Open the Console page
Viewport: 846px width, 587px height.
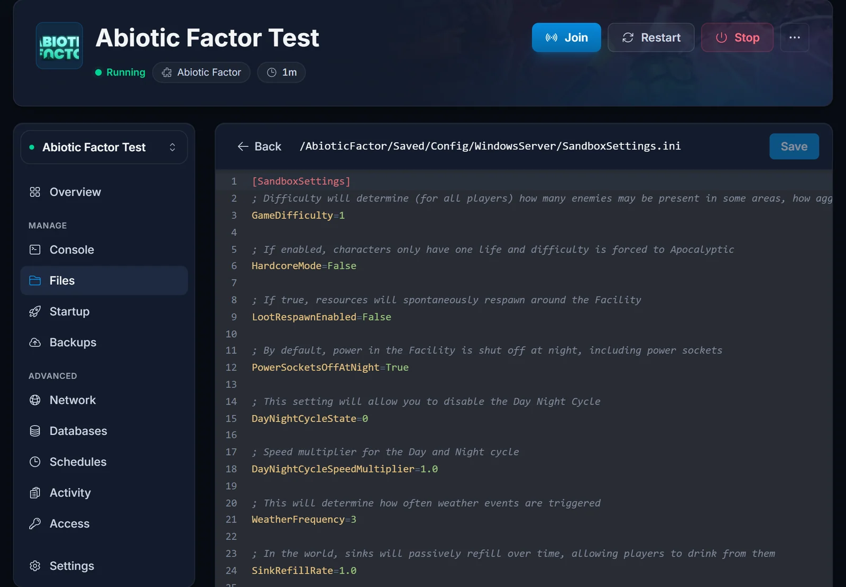[x=104, y=249]
